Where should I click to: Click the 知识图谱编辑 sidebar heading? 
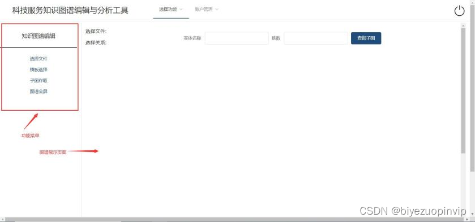38,36
